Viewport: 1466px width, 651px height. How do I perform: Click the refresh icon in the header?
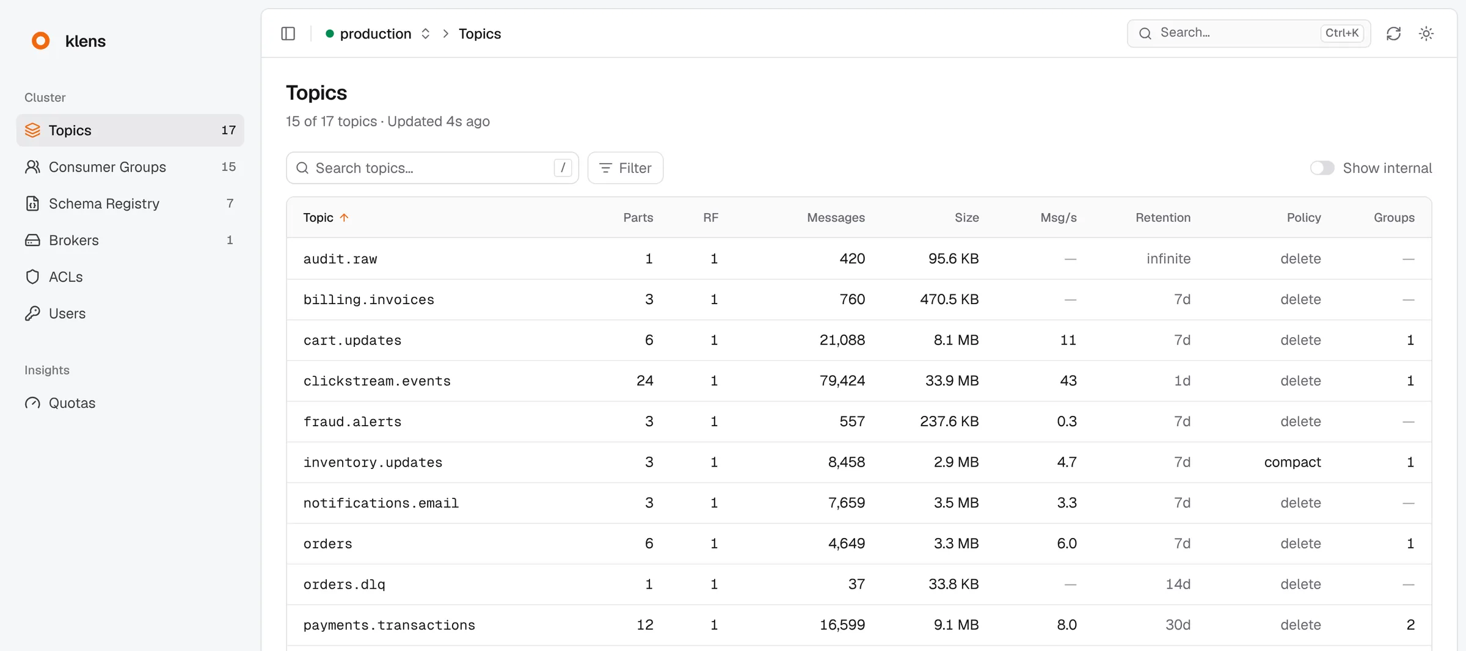pyautogui.click(x=1393, y=34)
